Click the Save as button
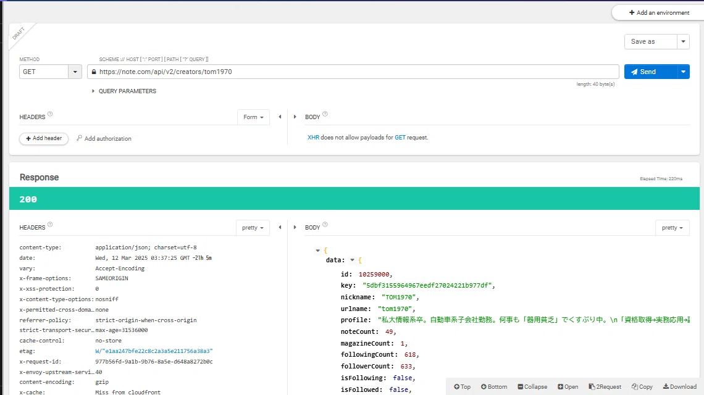Image resolution: width=704 pixels, height=395 pixels. 650,41
